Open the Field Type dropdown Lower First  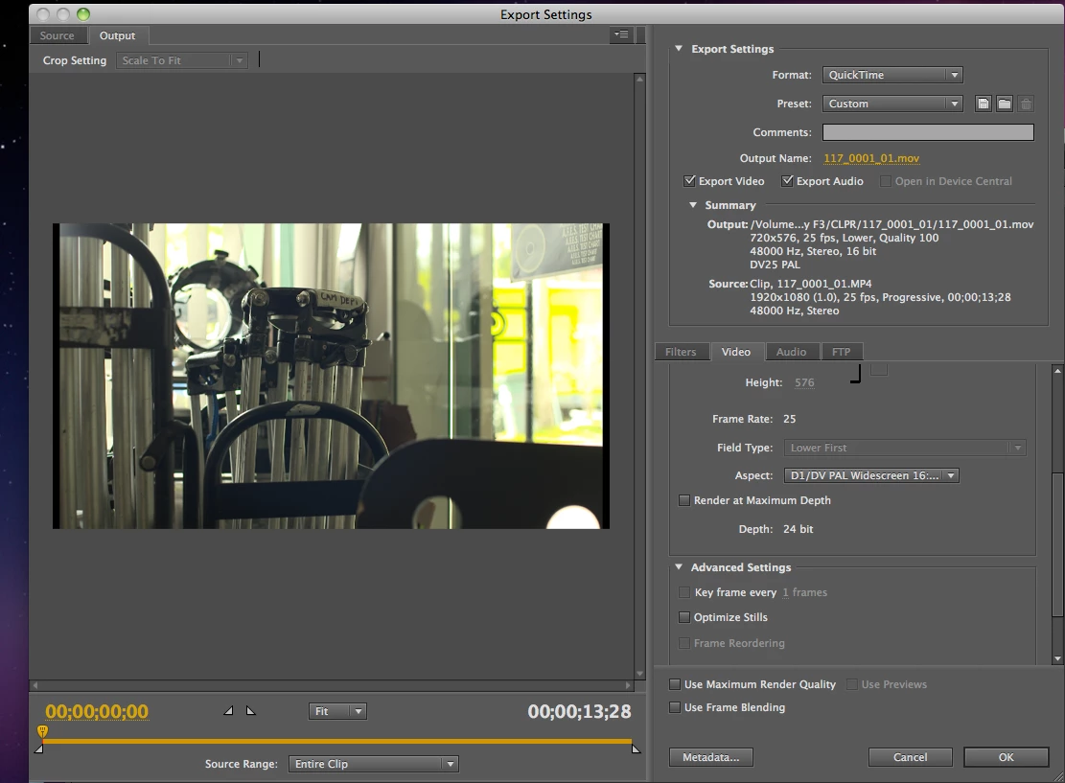[x=905, y=448]
